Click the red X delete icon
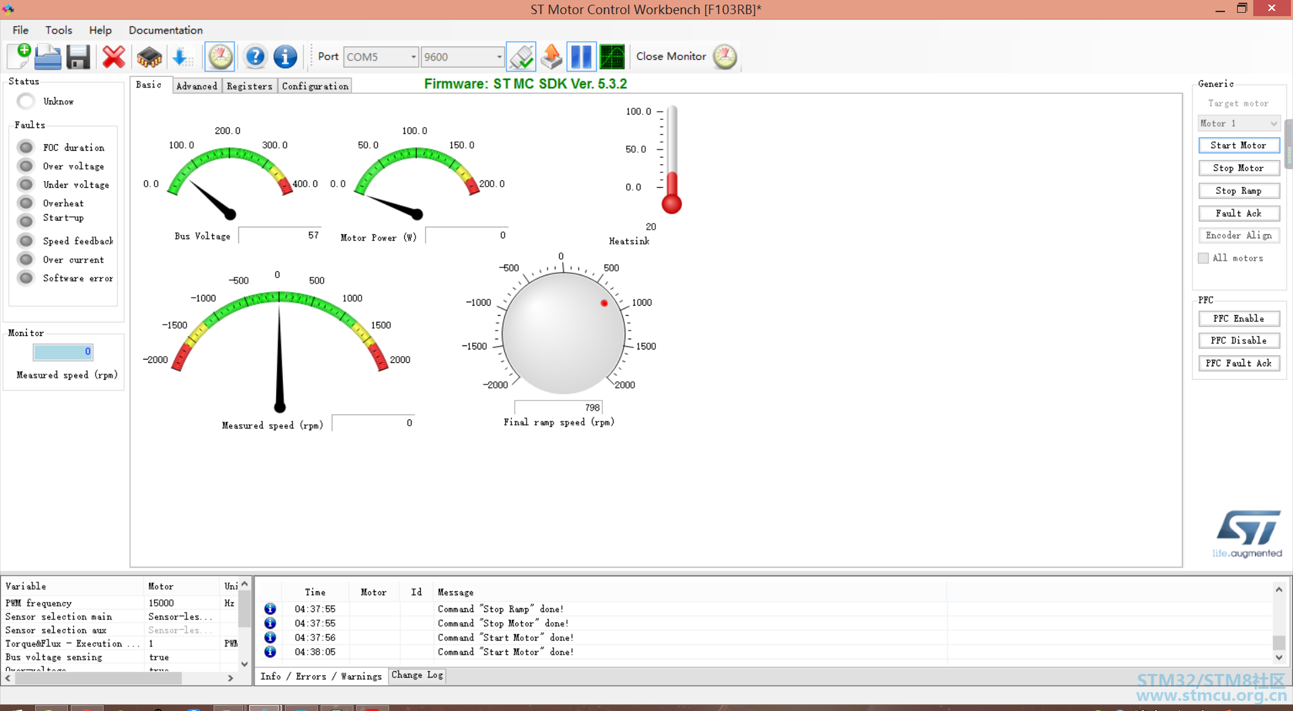 click(x=114, y=57)
